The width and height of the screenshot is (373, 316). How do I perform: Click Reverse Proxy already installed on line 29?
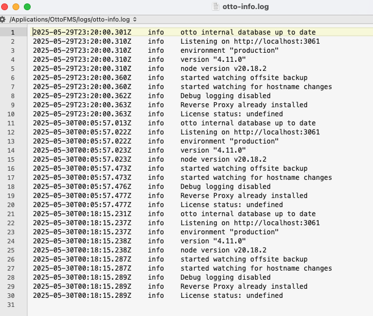click(x=244, y=286)
